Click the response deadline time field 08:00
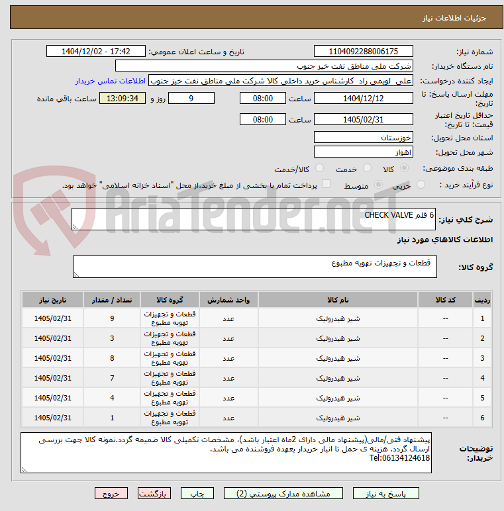The height and width of the screenshot is (511, 504). click(x=263, y=98)
